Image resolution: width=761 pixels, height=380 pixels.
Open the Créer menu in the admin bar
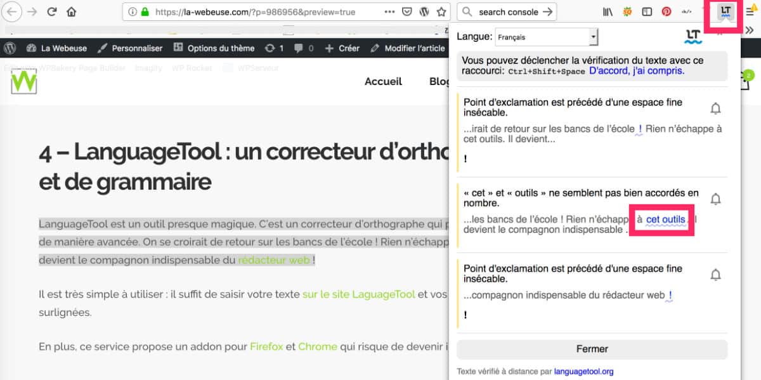coord(342,48)
